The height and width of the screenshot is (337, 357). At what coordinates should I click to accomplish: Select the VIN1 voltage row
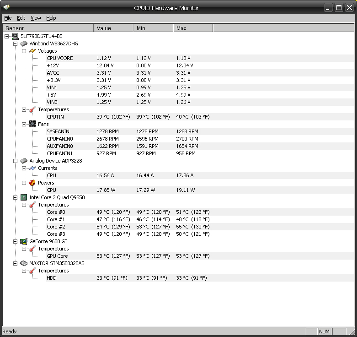point(200,87)
